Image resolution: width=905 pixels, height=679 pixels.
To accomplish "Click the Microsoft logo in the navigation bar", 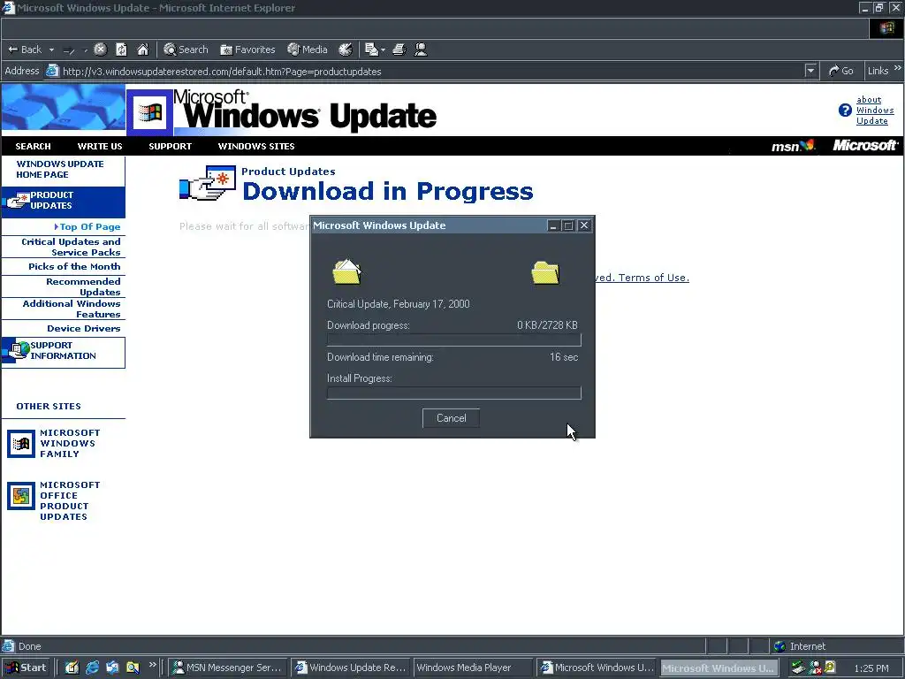I will pos(864,146).
